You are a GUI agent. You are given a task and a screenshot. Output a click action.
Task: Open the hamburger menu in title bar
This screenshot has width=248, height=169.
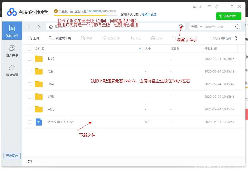pos(209,7)
